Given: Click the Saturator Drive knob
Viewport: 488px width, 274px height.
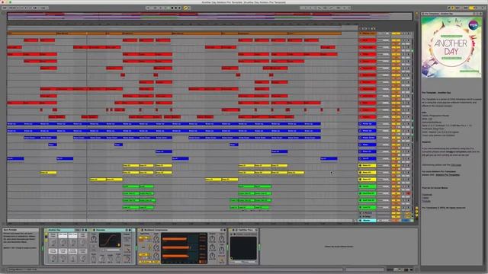Looking at the screenshot, I should 93,238.
